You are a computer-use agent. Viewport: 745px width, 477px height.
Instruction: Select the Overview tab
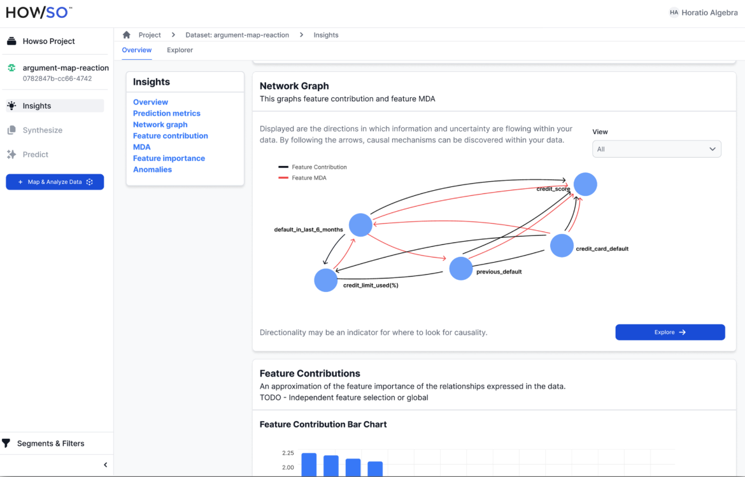coord(137,50)
